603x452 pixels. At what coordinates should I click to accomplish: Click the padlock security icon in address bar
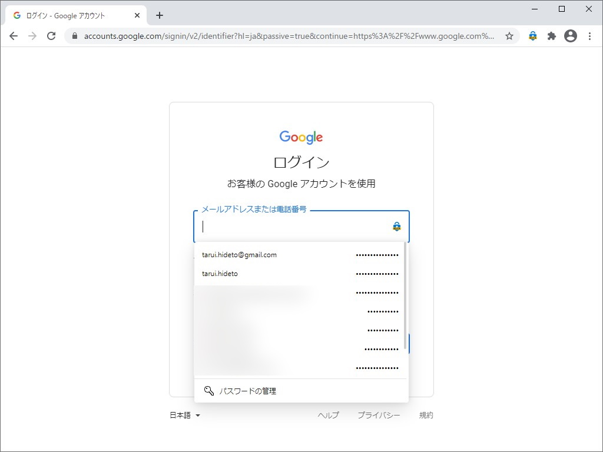coord(74,36)
